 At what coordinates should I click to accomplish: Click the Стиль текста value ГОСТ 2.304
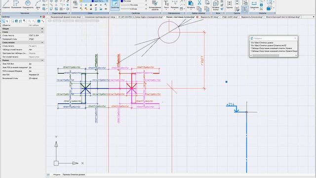34,36
